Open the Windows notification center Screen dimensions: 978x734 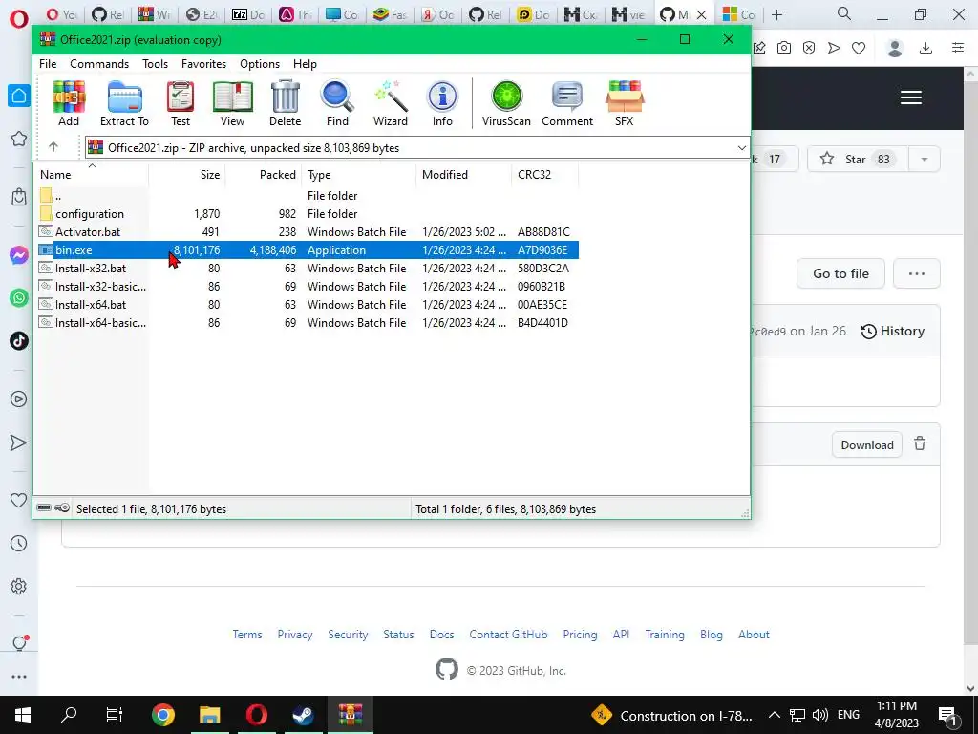tap(947, 715)
